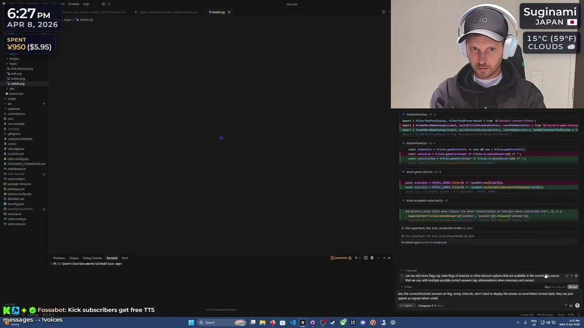Screen dimensions: 584x328
Task: Expand the obs folder
Action: 11,89
